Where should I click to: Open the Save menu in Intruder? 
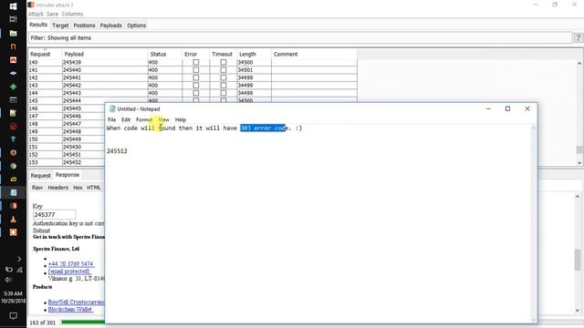pyautogui.click(x=52, y=14)
